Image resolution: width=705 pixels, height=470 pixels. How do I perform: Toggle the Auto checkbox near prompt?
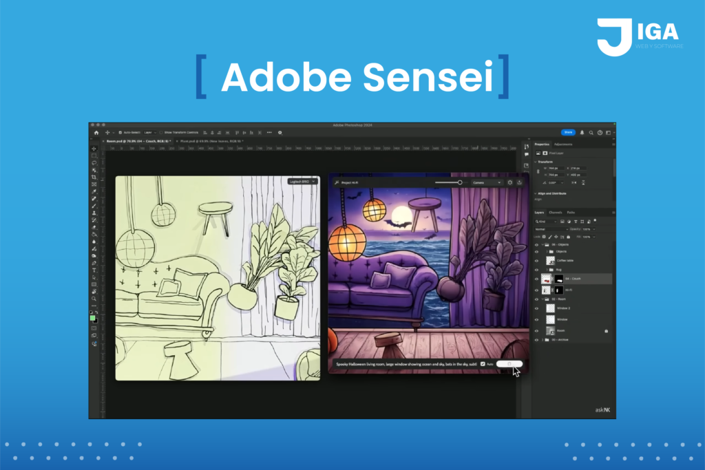(483, 364)
